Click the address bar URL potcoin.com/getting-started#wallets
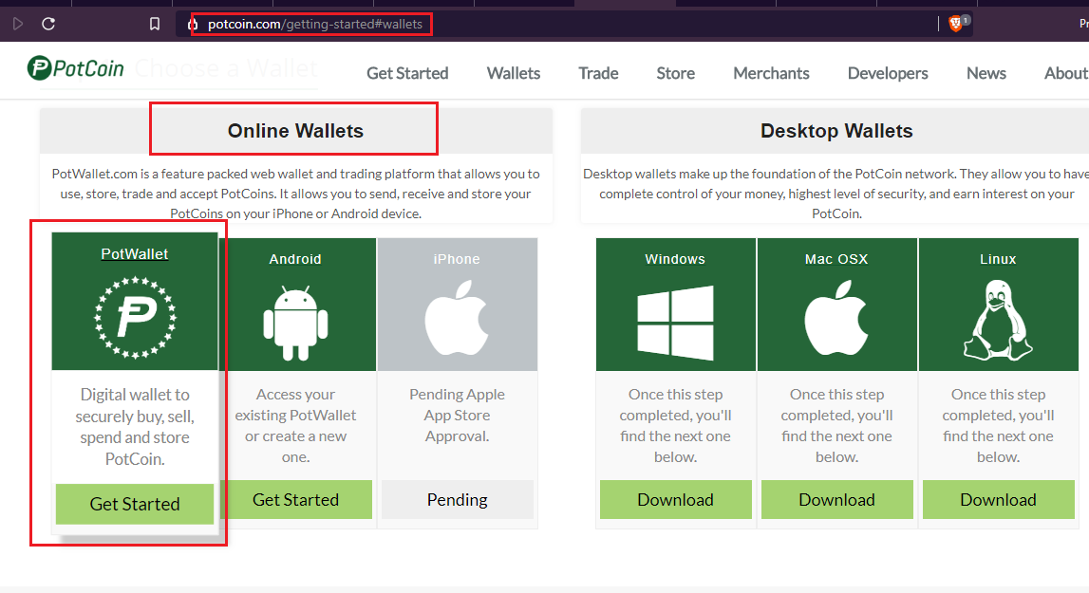This screenshot has height=593, width=1089. tap(315, 25)
